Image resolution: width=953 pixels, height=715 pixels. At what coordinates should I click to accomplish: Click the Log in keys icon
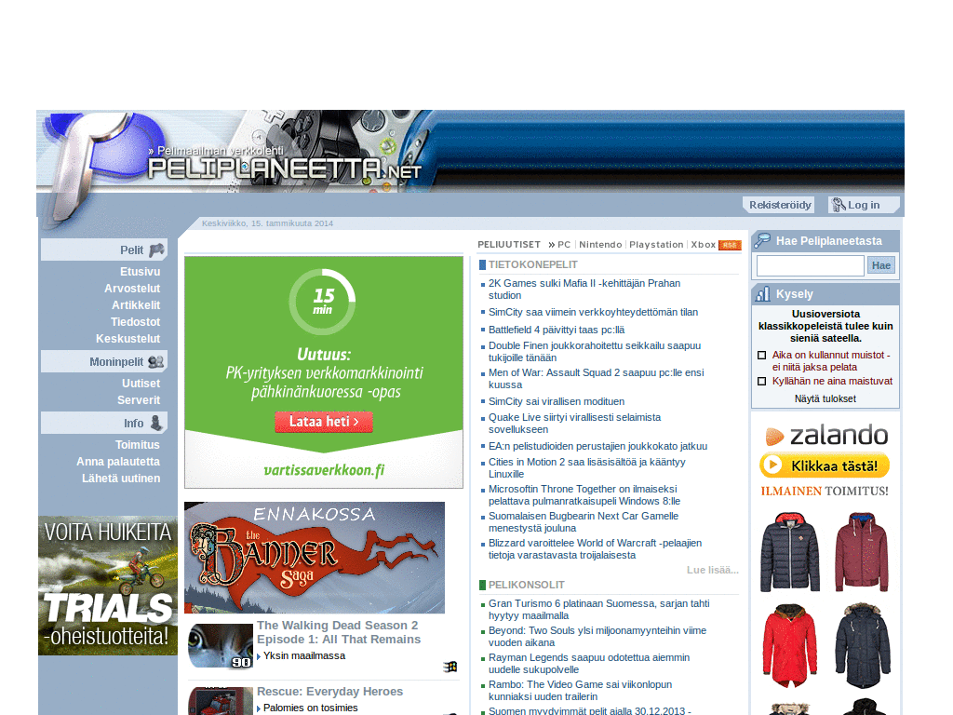[x=839, y=205]
